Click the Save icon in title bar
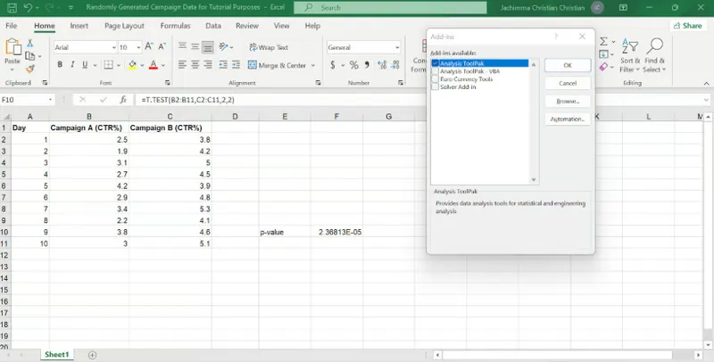Viewport: 714px width, 362px height. [12, 7]
